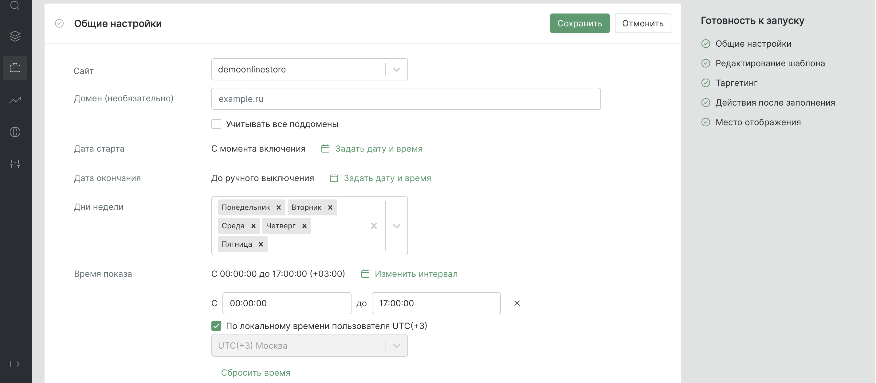The image size is (876, 383).
Task: Uncheck По локальному времени пользователя checkbox
Action: click(216, 326)
